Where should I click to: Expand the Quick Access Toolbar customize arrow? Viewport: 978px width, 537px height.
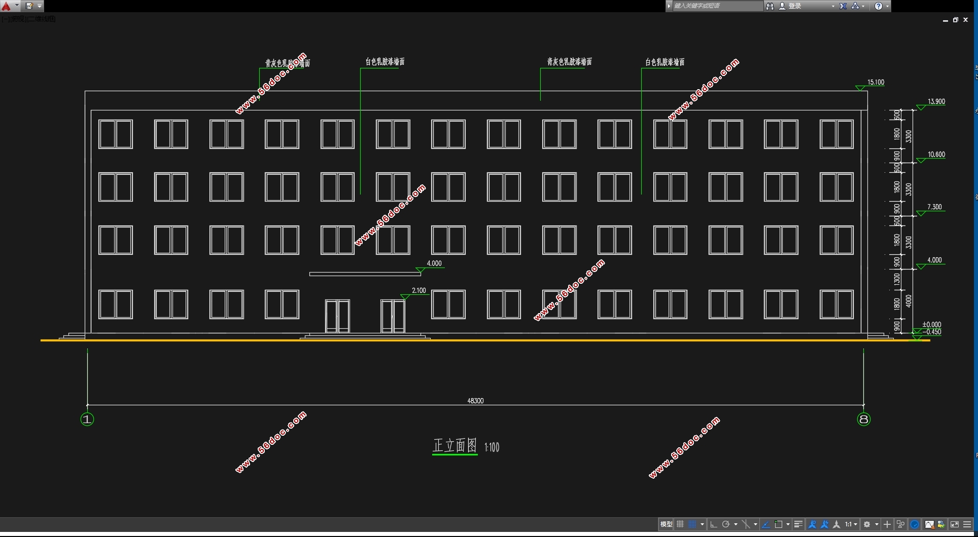click(x=40, y=6)
